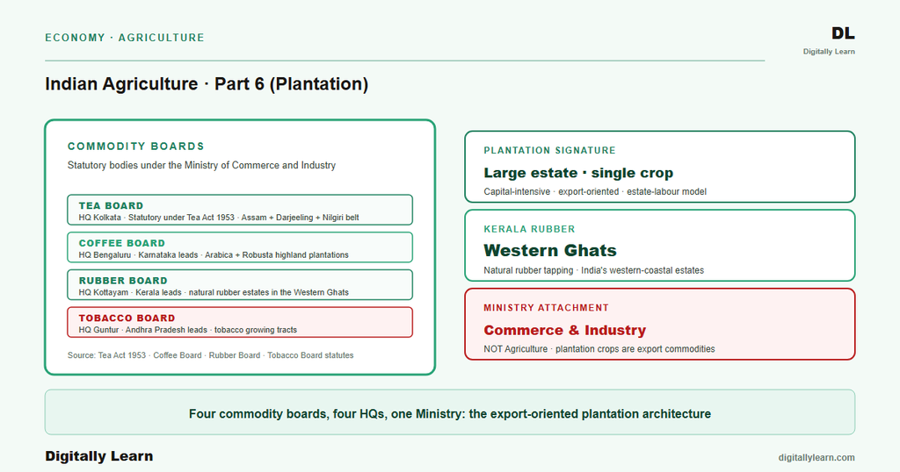Screen dimensions: 900x472
Task: Click the 'KERALA RUBBER' label
Action: tap(529, 229)
